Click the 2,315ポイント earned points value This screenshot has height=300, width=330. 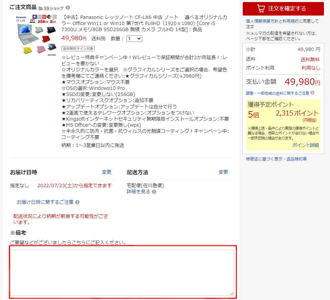[x=297, y=113]
